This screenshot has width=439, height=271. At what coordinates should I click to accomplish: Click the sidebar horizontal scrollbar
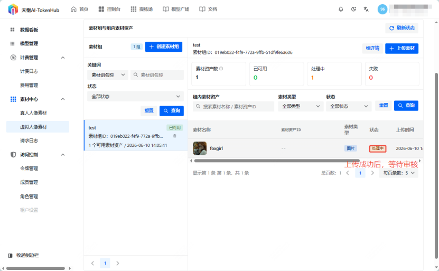coord(35,268)
